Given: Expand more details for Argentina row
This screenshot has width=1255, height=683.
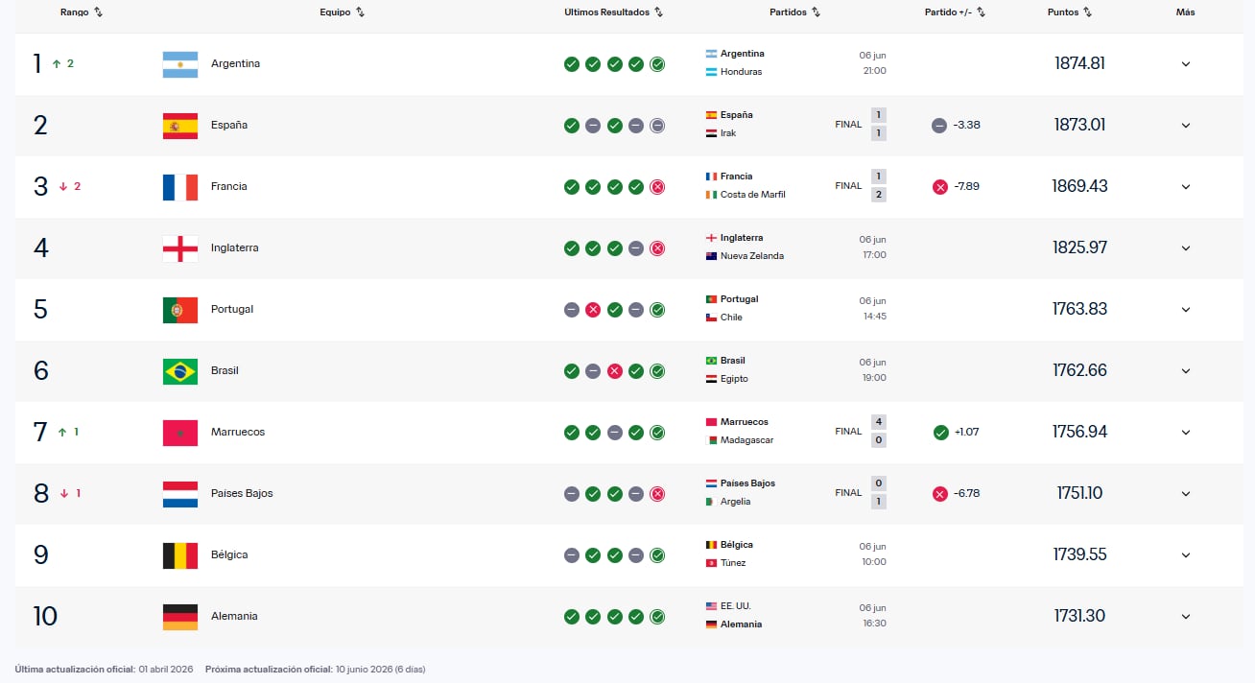Looking at the screenshot, I should point(1186,64).
